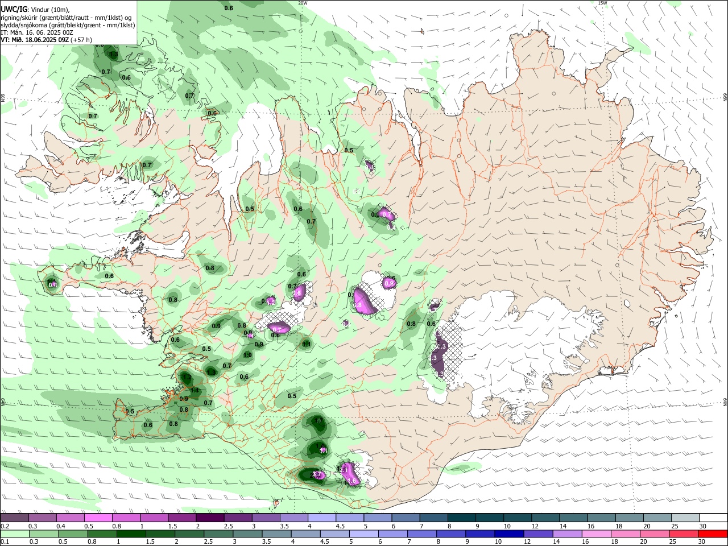Click the "rigning/skúrir" legend description line
This screenshot has width=728, height=546.
click(65, 18)
